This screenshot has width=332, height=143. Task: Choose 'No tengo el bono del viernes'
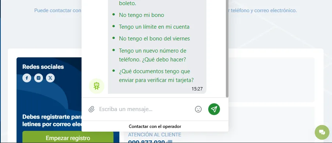tap(154, 39)
